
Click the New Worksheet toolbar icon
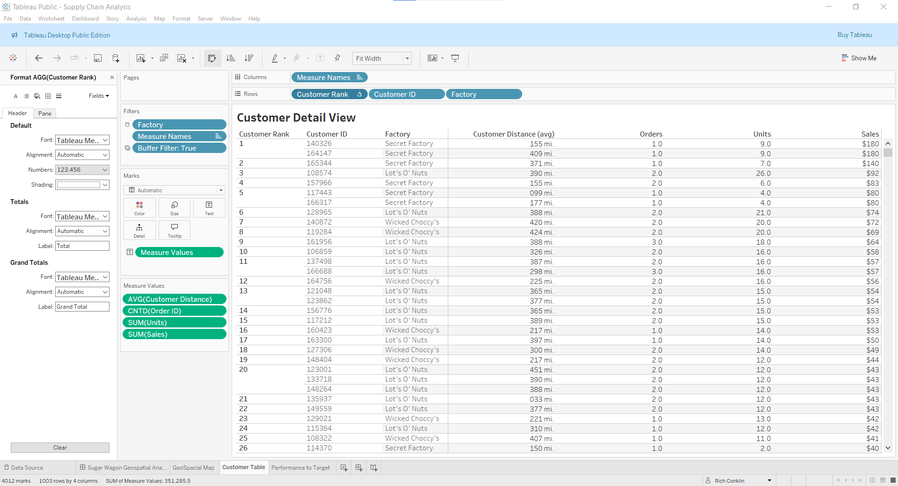pos(140,58)
